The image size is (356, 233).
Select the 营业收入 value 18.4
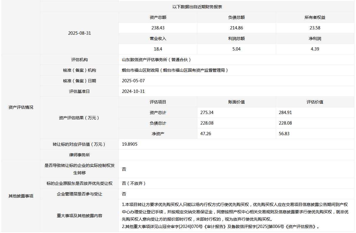point(158,49)
